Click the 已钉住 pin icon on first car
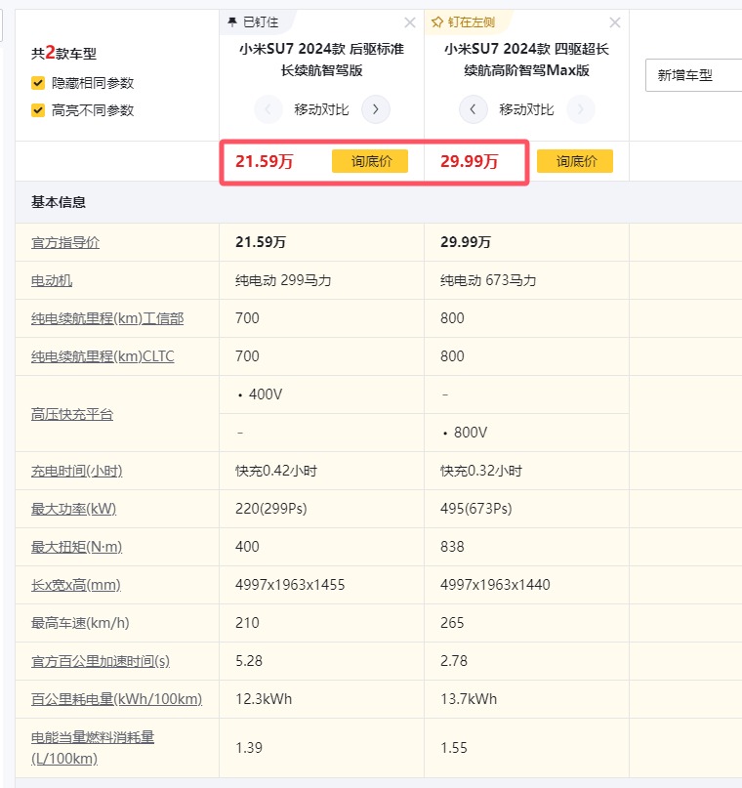The image size is (742, 788). (232, 21)
